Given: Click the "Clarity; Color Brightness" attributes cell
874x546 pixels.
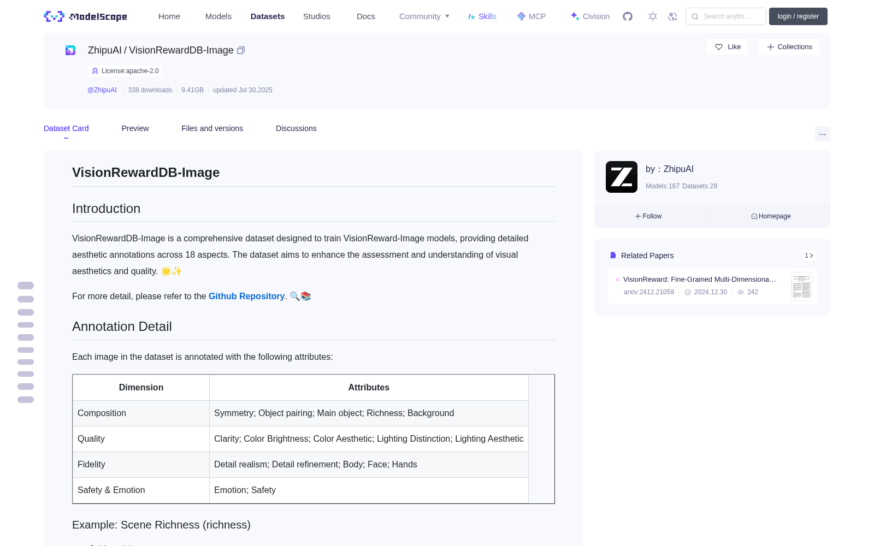Looking at the screenshot, I should 369,439.
